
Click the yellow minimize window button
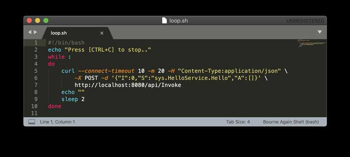tap(37, 21)
